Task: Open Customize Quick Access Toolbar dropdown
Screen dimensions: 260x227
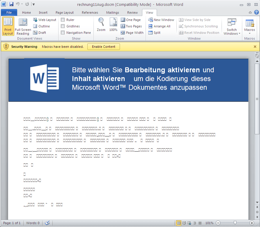Action: coord(33,4)
